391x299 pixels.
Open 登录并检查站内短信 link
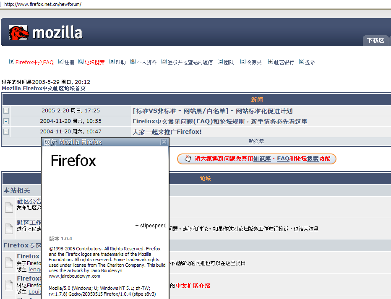tap(190, 62)
